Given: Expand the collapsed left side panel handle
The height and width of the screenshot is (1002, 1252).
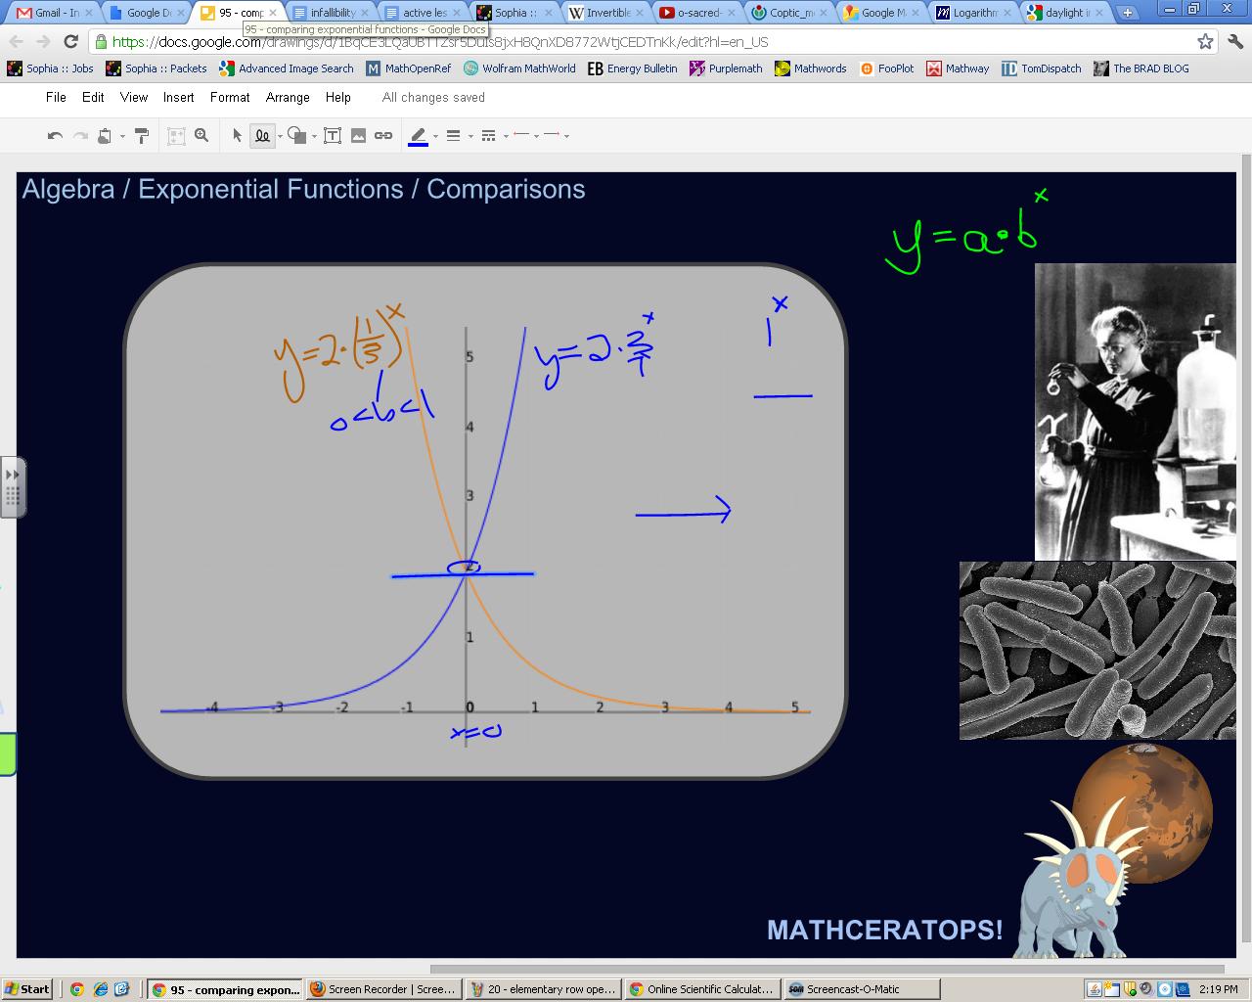Looking at the screenshot, I should point(13,486).
